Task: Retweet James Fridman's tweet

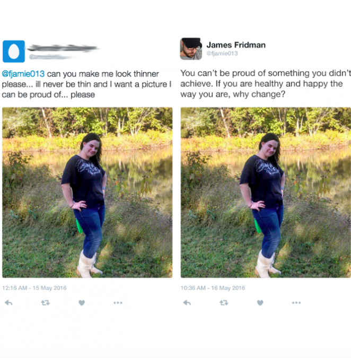Action: coord(224,303)
